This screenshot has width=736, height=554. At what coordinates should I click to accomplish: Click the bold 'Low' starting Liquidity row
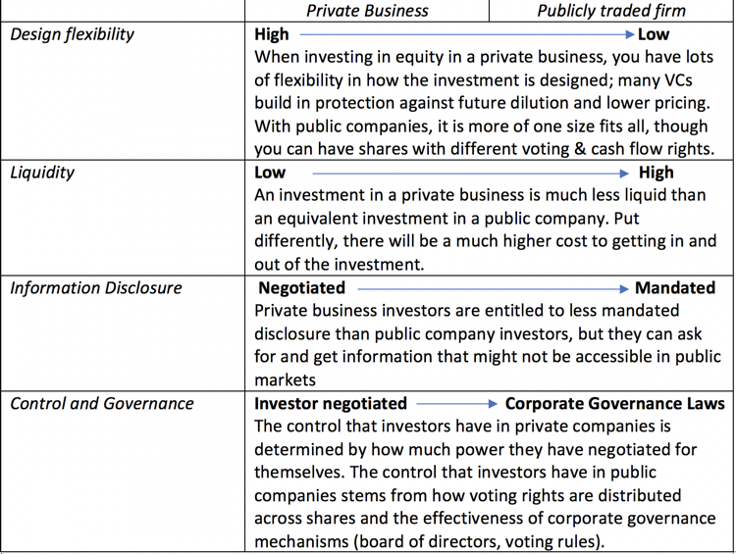click(270, 173)
